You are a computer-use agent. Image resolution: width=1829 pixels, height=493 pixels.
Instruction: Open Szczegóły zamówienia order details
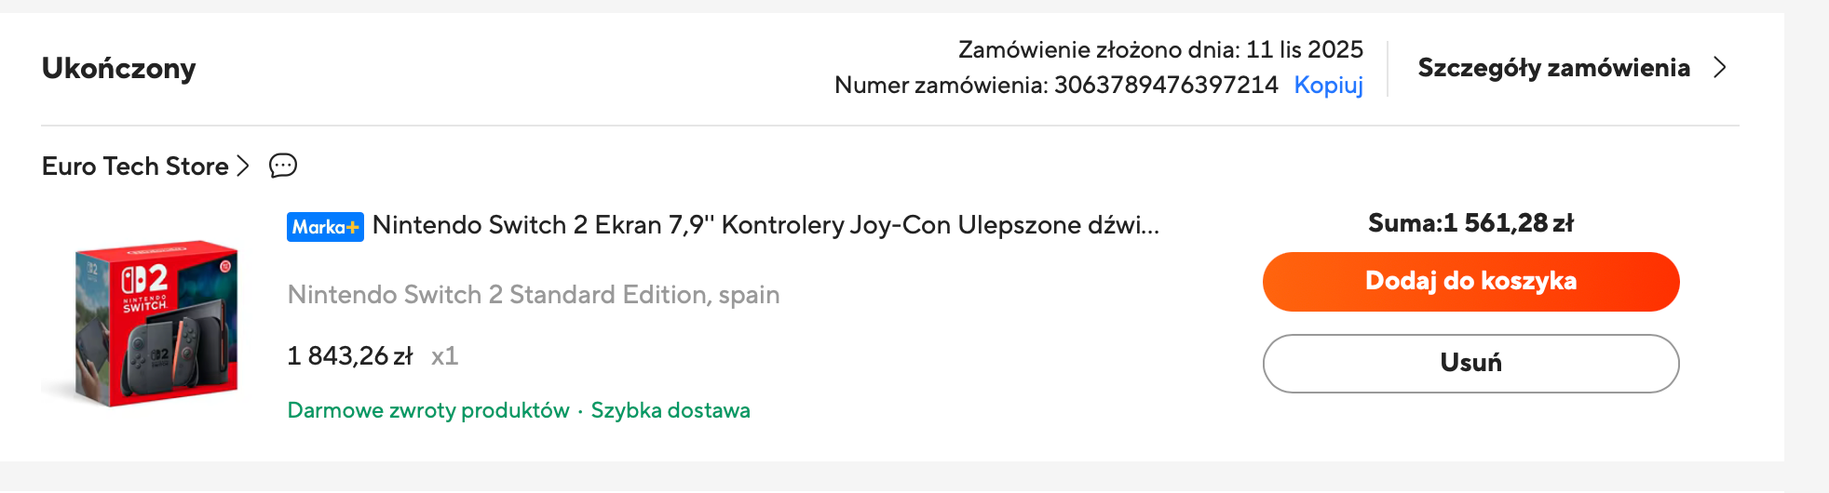1553,68
